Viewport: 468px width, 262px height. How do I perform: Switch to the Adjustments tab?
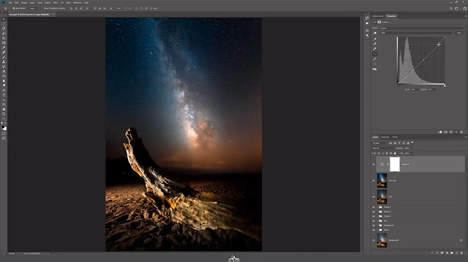click(x=378, y=16)
